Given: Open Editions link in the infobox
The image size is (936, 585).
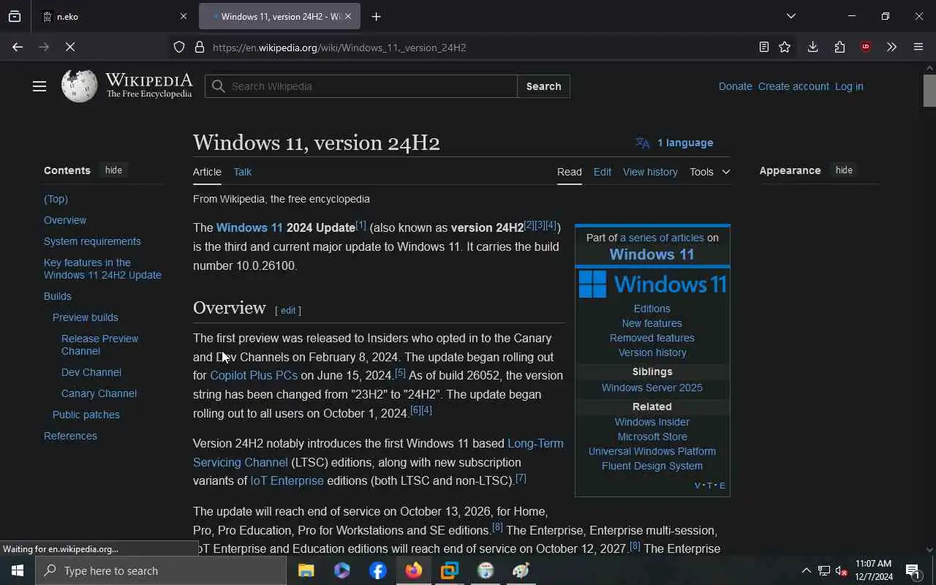Looking at the screenshot, I should click(x=652, y=309).
